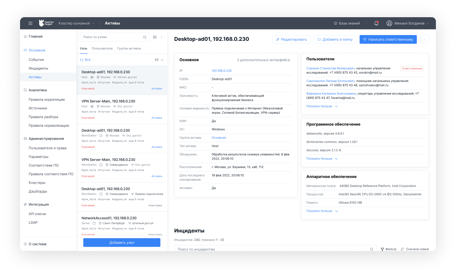Click the incidents Filter icon
The image size is (456, 274).
click(x=382, y=249)
